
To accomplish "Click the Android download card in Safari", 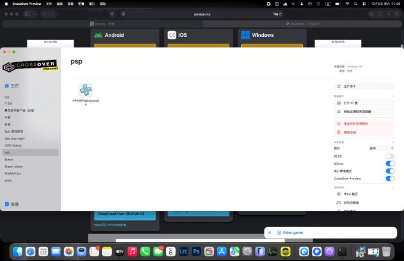I will coord(125,38).
